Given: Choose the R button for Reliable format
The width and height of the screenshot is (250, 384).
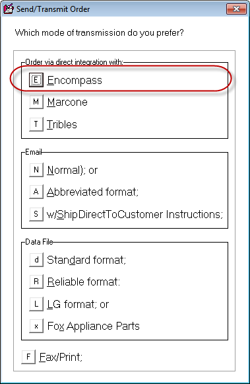Looking at the screenshot, I should 36,282.
